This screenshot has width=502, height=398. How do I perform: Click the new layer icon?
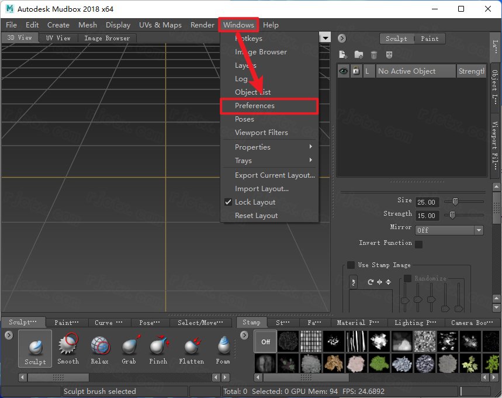[x=343, y=55]
